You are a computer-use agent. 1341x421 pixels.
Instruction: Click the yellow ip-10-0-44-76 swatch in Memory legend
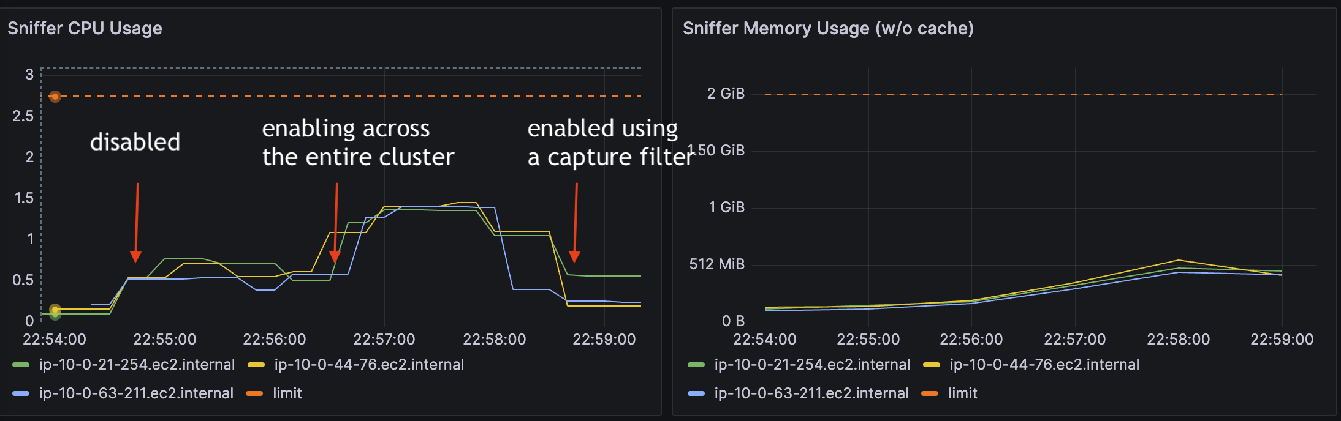point(932,365)
